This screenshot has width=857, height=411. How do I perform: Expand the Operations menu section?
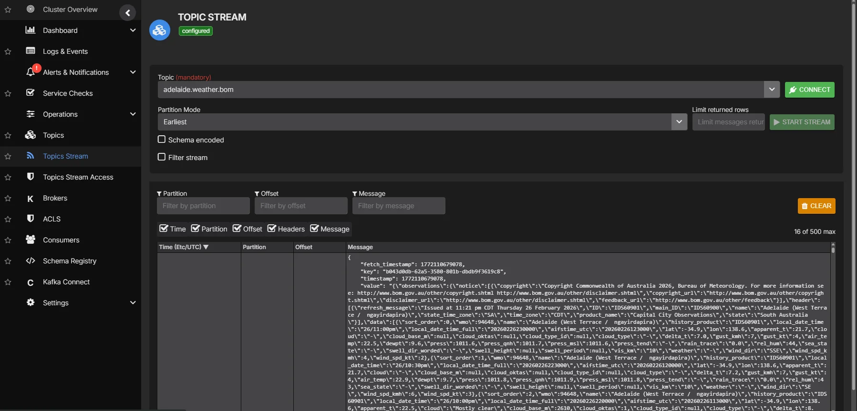pos(133,114)
